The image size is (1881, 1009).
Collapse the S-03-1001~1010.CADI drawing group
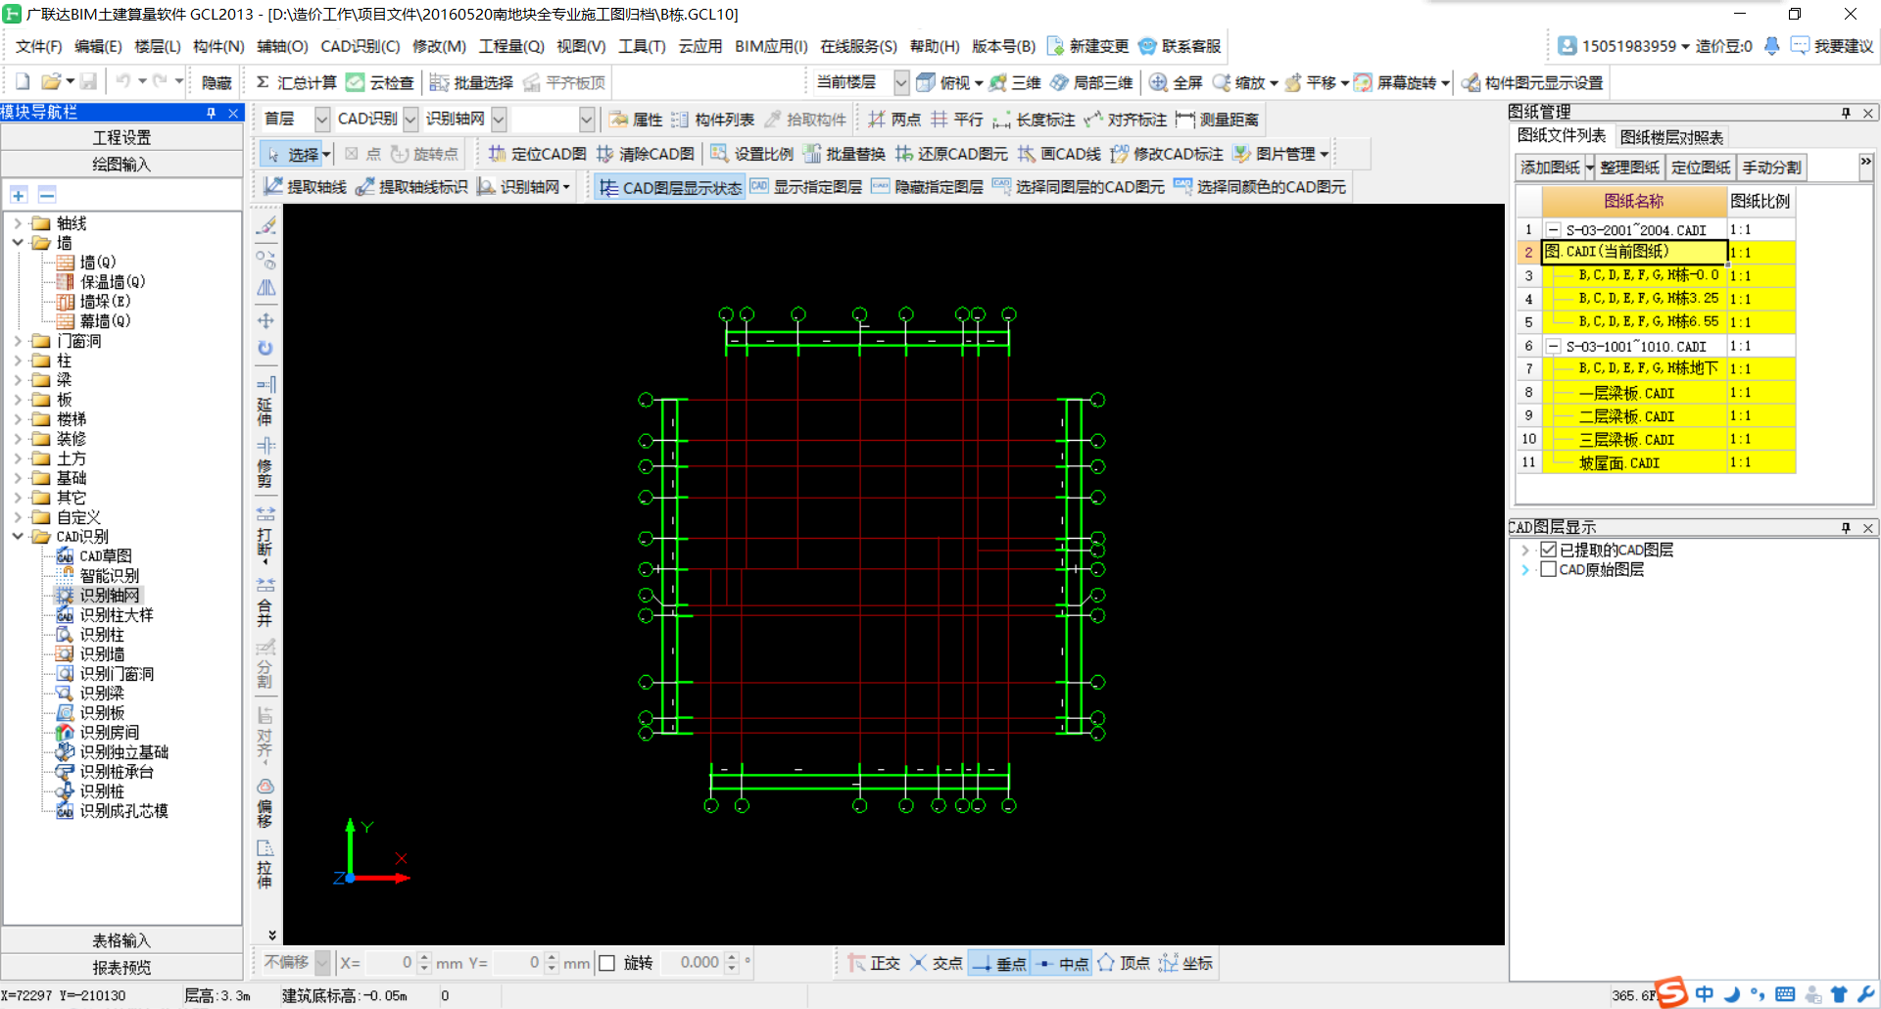tap(1553, 346)
